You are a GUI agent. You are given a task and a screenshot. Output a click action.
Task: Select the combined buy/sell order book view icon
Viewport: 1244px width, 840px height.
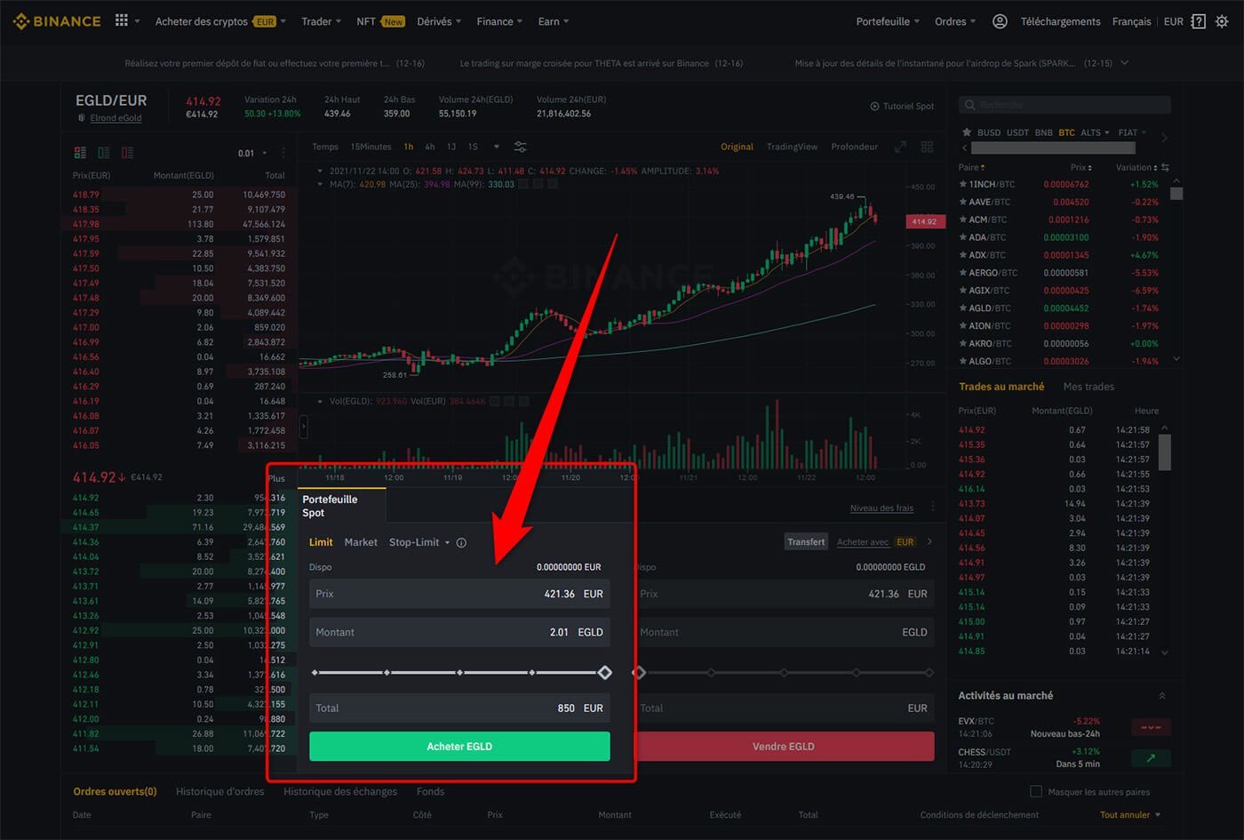[x=80, y=153]
